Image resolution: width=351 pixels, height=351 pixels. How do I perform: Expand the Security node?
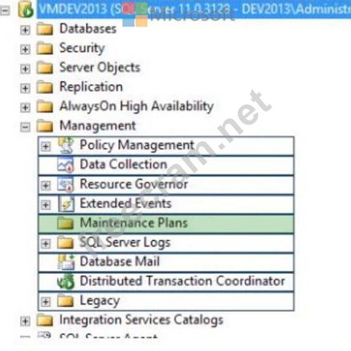25,49
